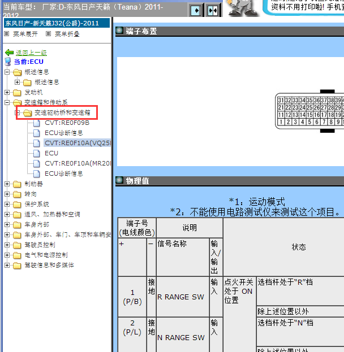Click the 选档杆处于"N"档 status cell
The width and height of the screenshot is (344, 352).
click(x=300, y=332)
